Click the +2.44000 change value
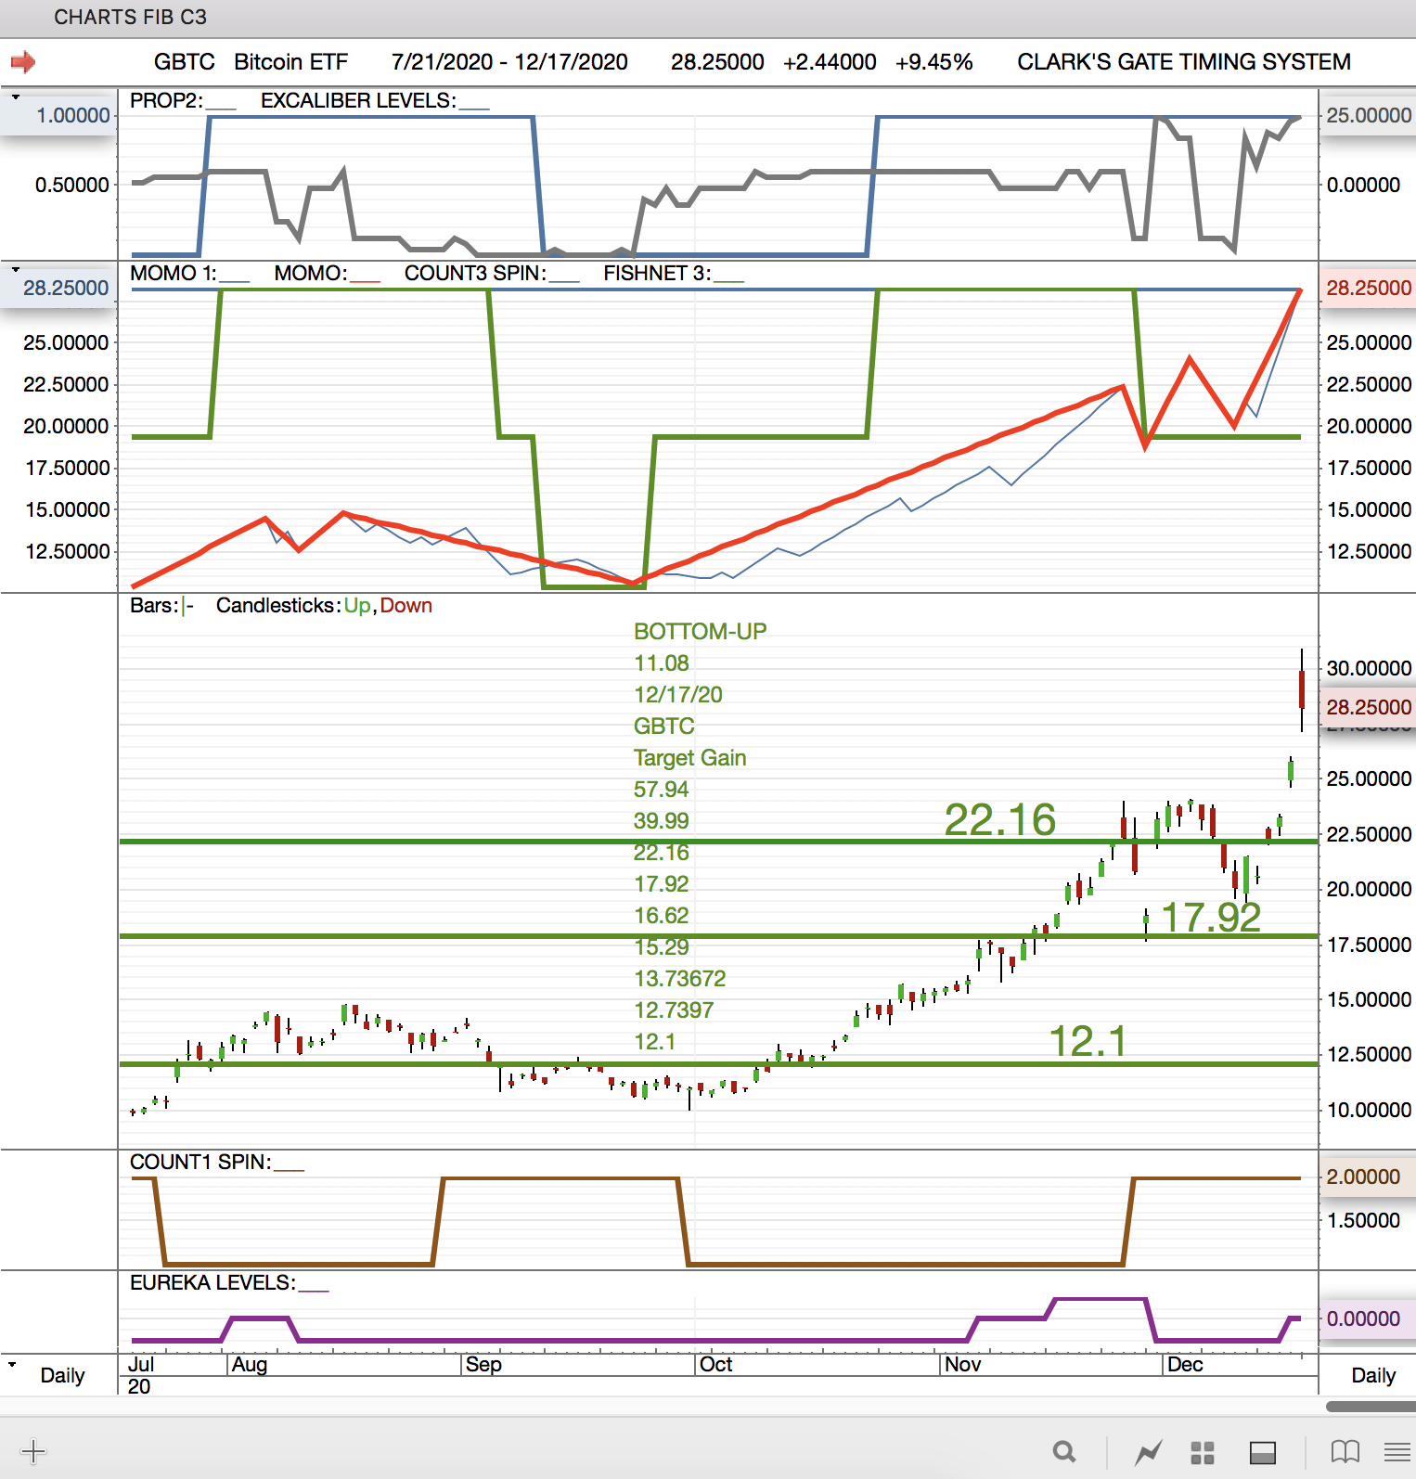Screen dimensions: 1416x1479 coord(830,62)
